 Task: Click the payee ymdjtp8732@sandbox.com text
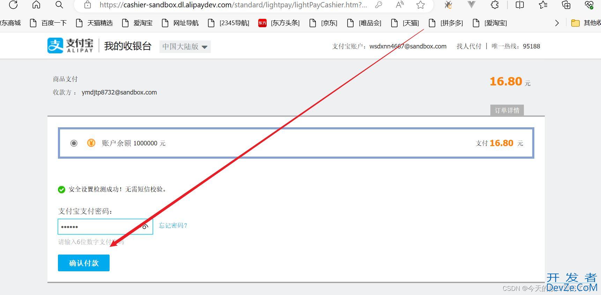tap(119, 92)
